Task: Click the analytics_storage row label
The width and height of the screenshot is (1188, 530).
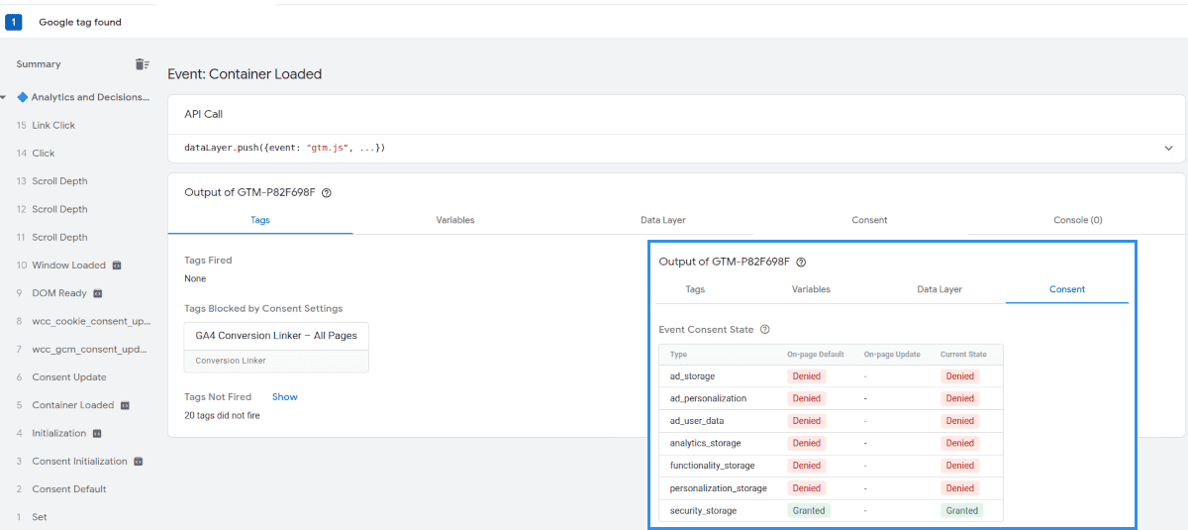Action: click(705, 443)
